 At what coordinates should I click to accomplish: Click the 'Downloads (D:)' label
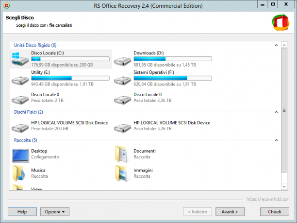pyautogui.click(x=148, y=53)
